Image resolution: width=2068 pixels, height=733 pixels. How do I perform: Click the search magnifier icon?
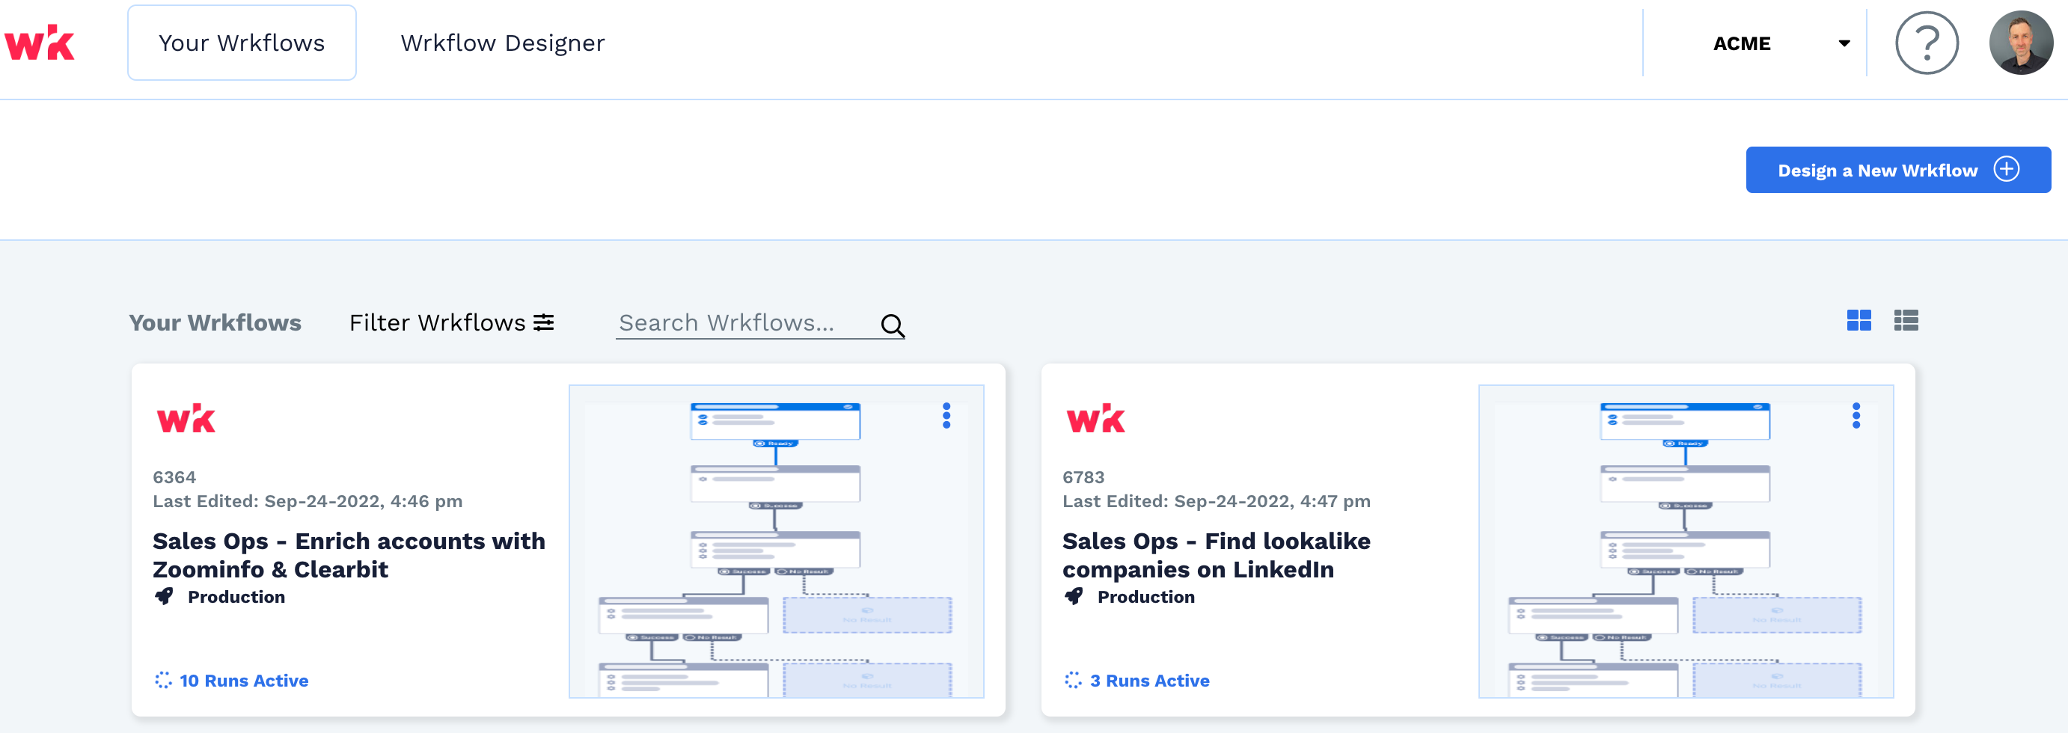[x=893, y=325]
